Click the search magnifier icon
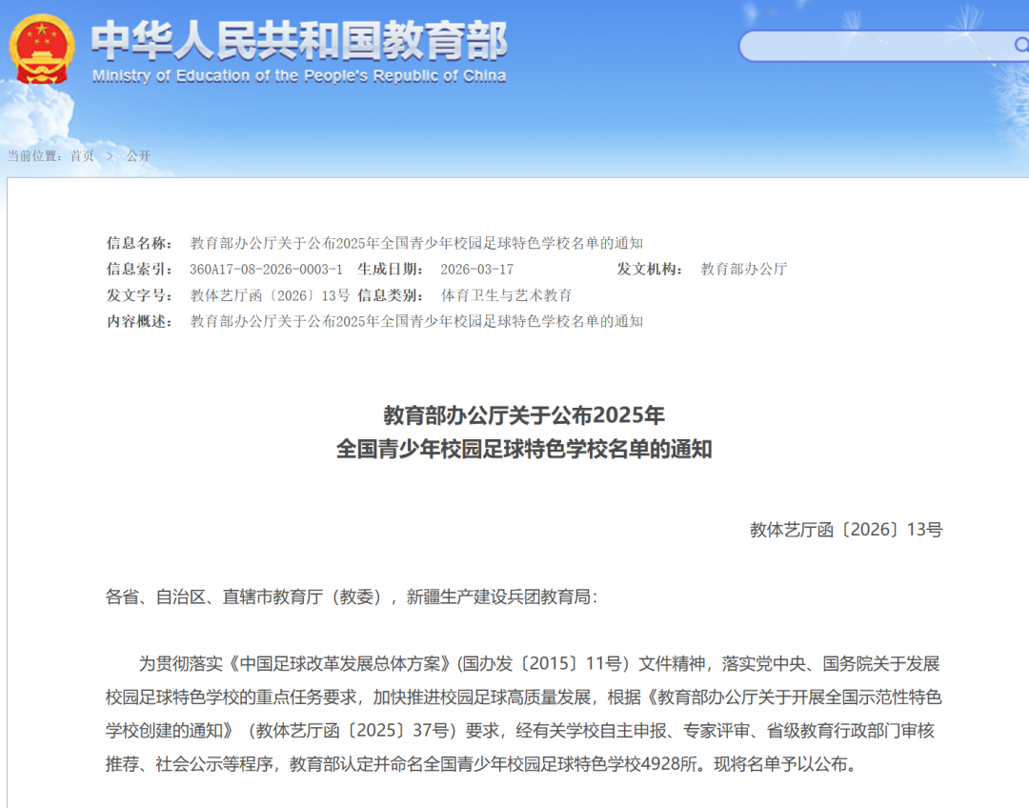 click(x=1020, y=45)
